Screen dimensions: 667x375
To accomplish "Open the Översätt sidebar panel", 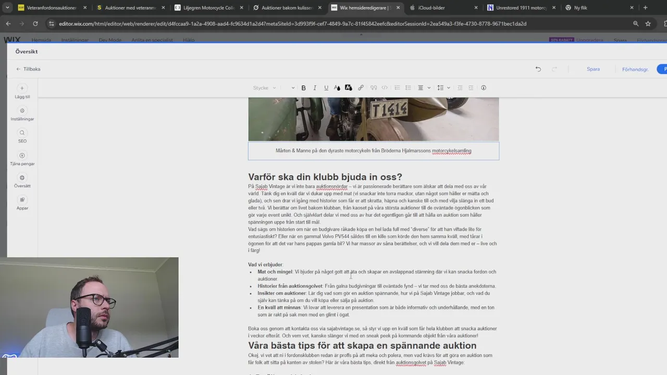I will (x=22, y=181).
